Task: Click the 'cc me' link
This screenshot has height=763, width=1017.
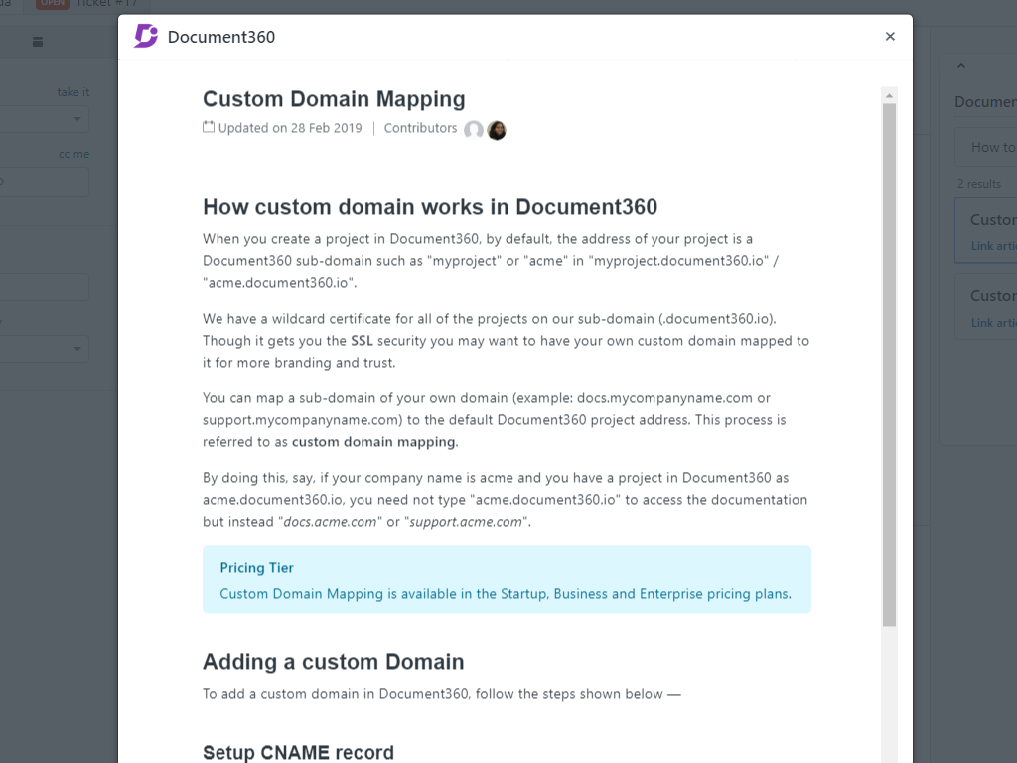Action: pos(73,154)
